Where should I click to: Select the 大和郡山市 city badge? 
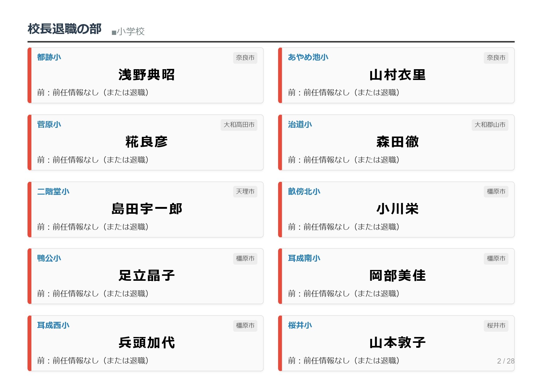(489, 125)
